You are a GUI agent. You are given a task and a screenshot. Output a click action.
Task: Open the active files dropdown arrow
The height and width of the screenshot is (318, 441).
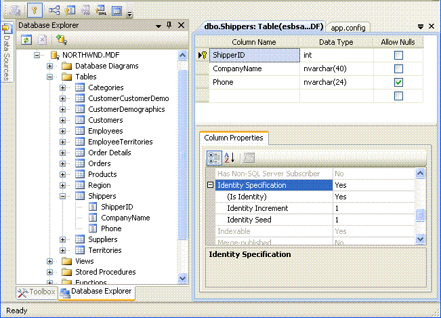coord(421,26)
